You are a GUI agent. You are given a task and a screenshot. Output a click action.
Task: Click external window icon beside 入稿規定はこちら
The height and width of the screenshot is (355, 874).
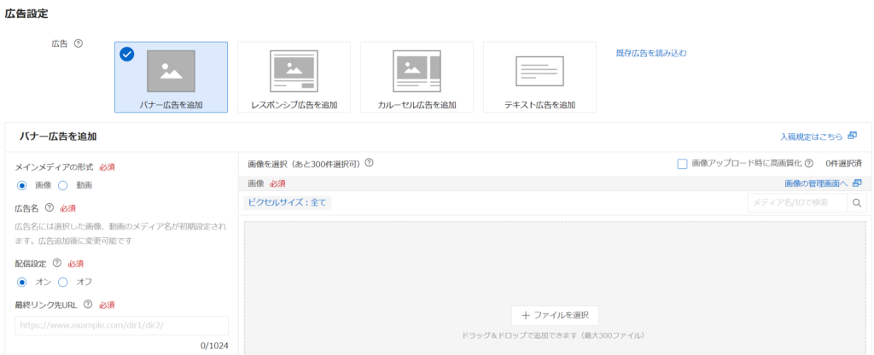852,136
